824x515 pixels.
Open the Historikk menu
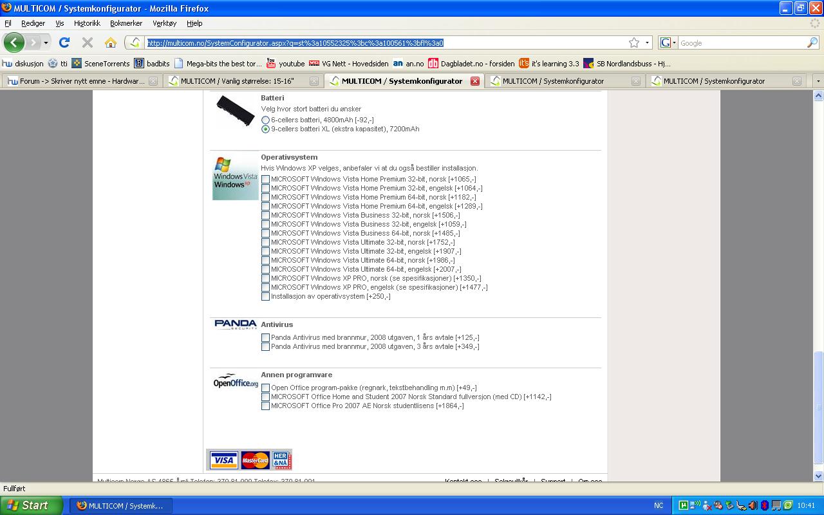(87, 23)
